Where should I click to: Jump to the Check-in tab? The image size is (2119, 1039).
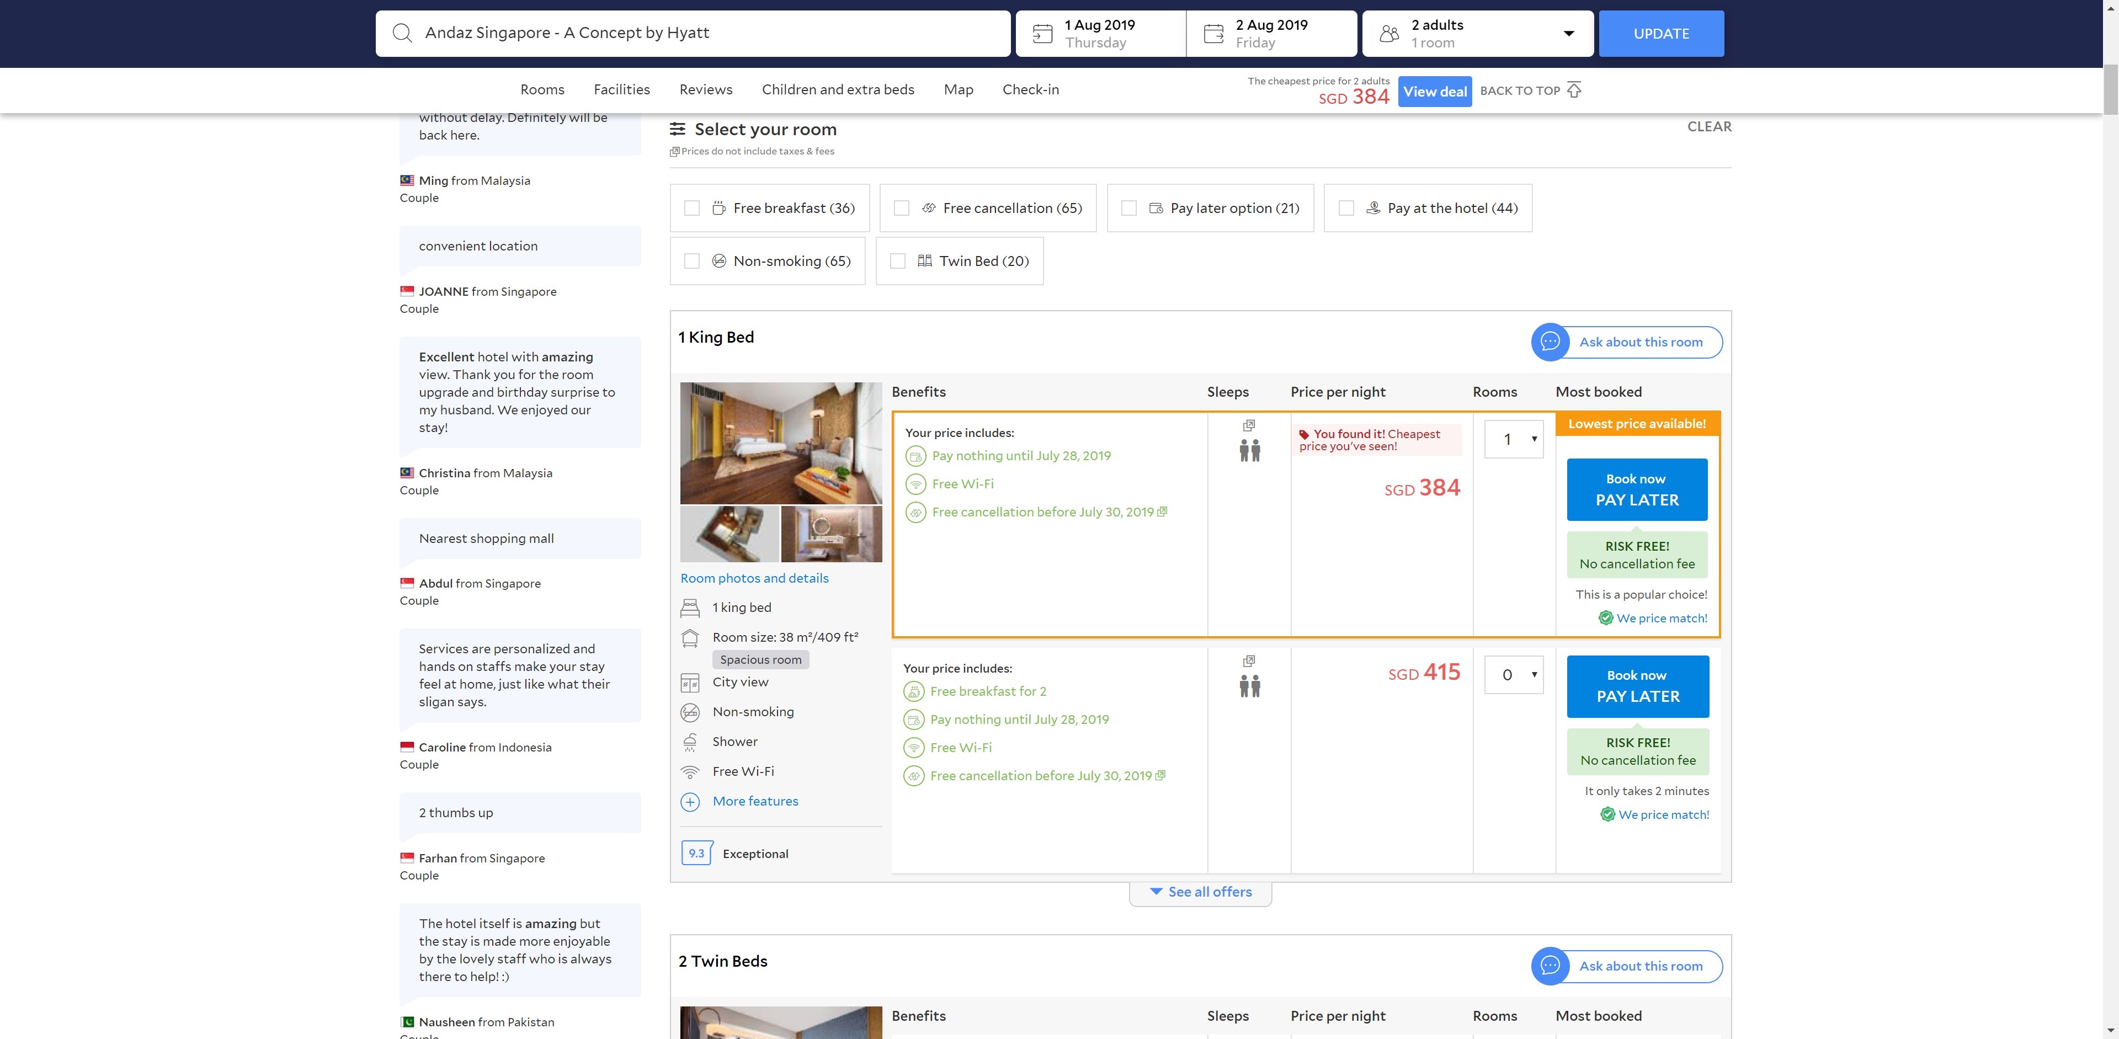pyautogui.click(x=1031, y=90)
